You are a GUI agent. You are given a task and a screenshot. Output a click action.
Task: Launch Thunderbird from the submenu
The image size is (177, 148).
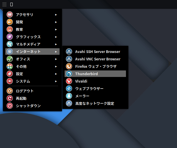[95, 74]
